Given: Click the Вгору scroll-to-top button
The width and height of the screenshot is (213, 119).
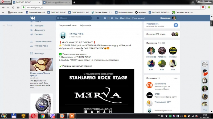Looking at the screenshot, I should click(x=8, y=25).
